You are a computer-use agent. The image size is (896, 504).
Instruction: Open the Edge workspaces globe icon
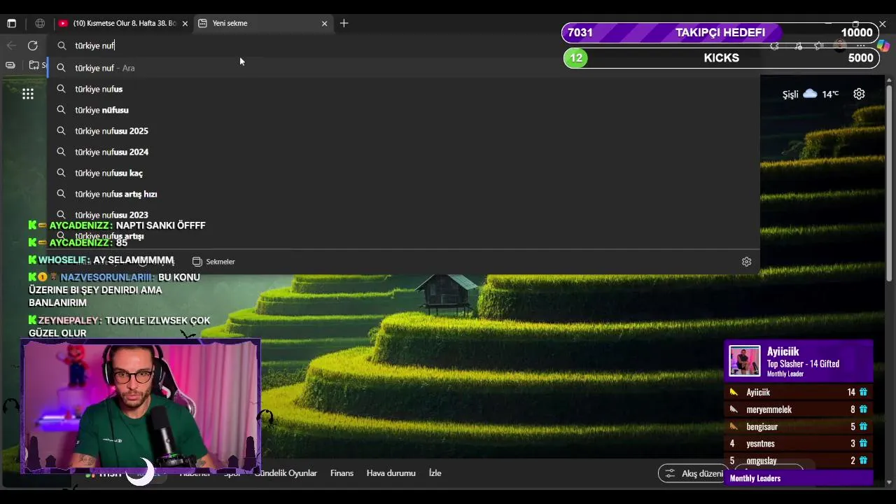(x=40, y=23)
